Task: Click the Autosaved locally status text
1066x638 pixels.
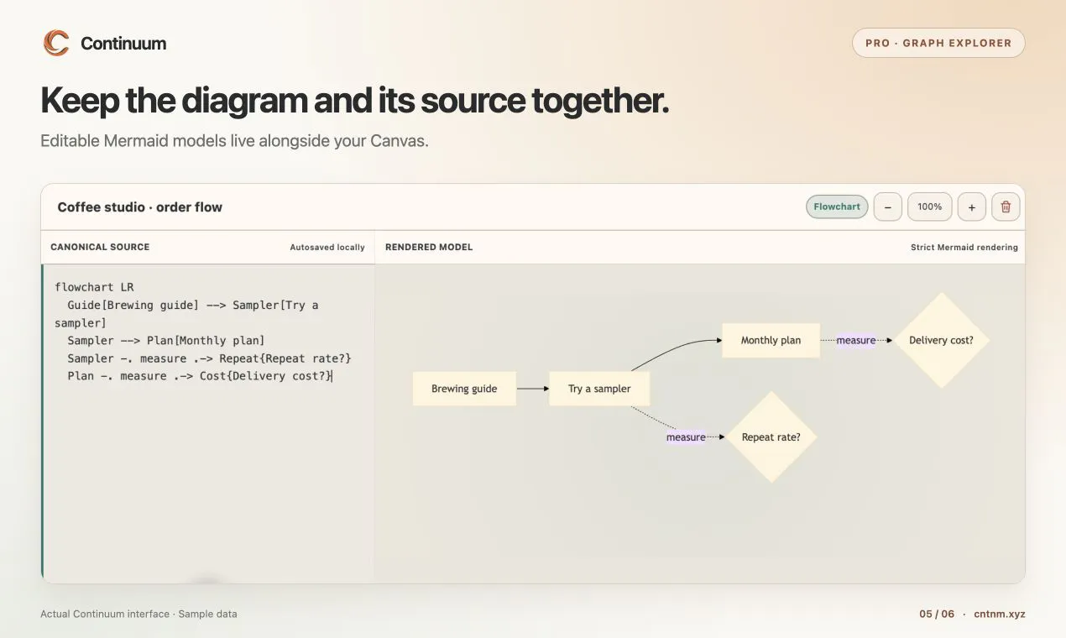Action: point(327,248)
